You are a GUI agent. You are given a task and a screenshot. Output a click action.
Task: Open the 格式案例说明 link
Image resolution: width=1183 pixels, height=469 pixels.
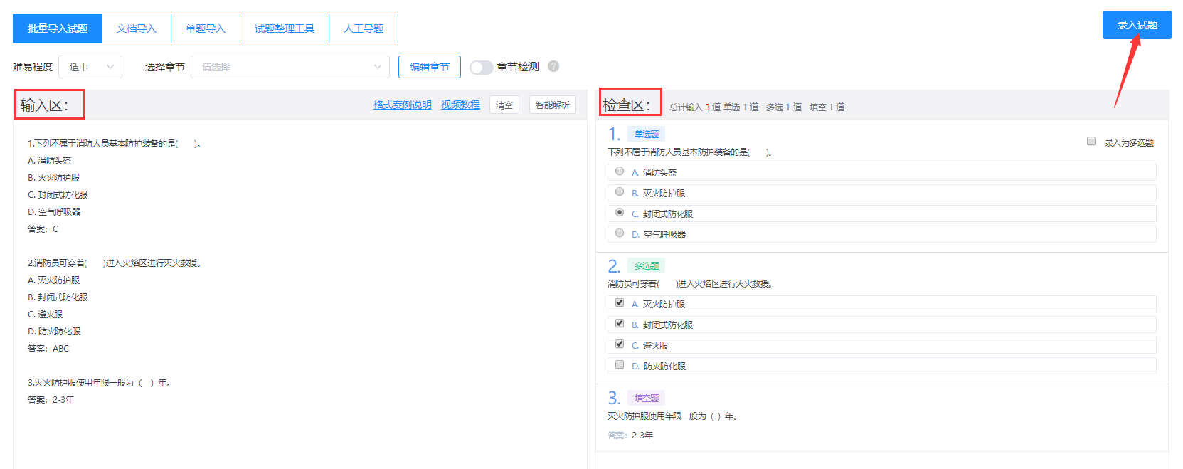click(403, 105)
